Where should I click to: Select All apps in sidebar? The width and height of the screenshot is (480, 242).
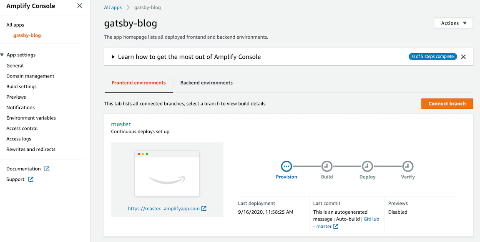[15, 25]
